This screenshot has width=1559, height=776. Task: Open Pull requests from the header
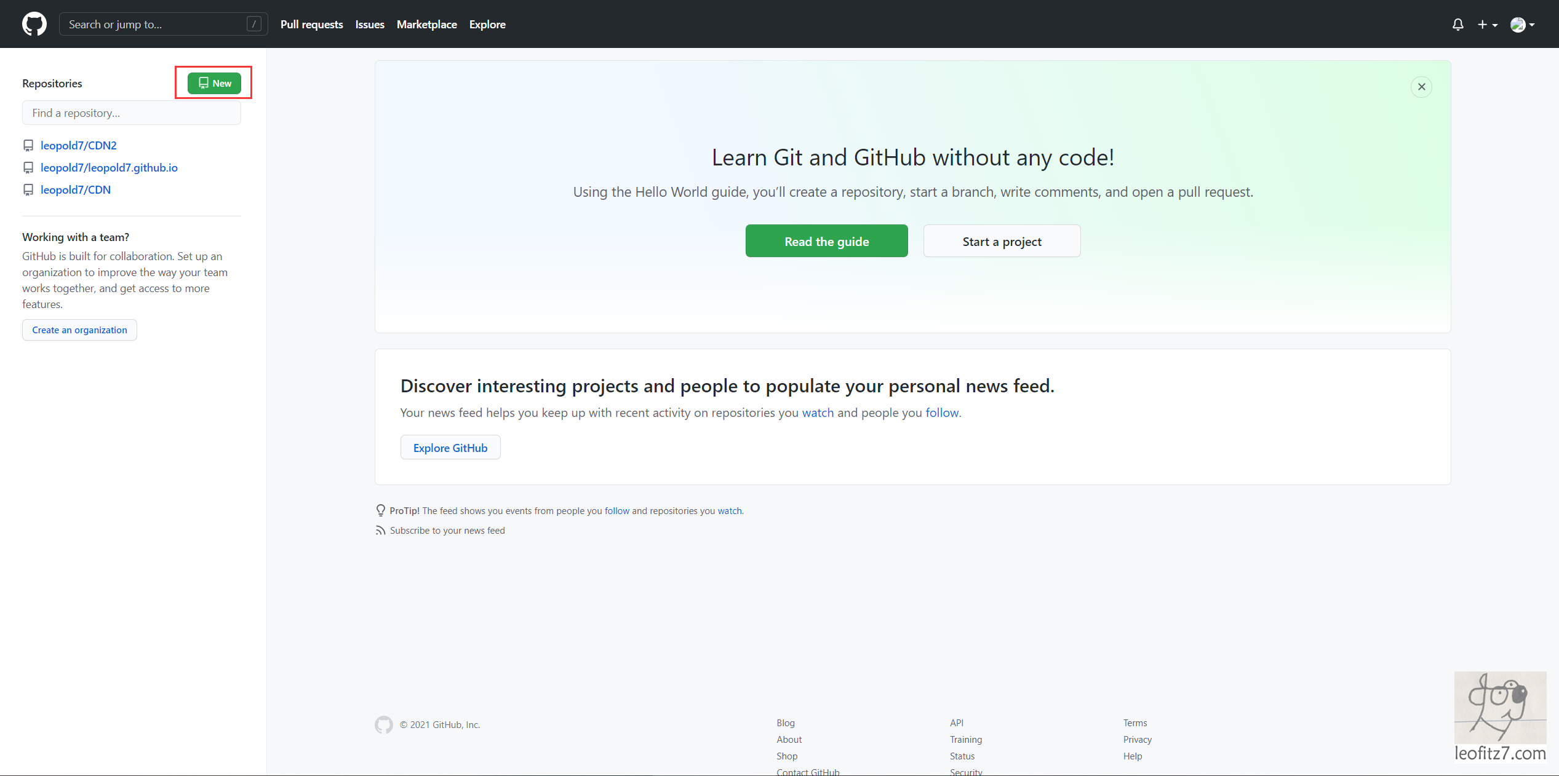click(311, 24)
